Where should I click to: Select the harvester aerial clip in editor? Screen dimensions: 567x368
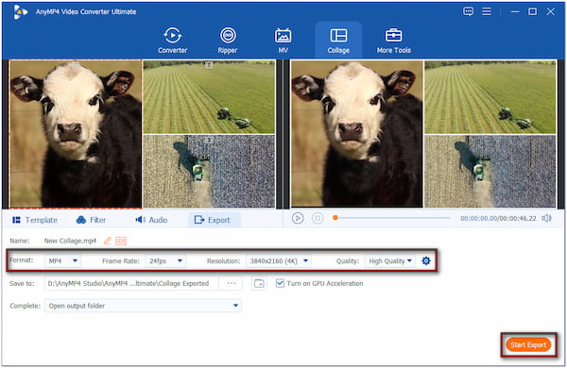209,171
